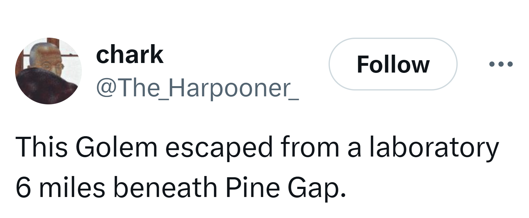Click the tweet line starting "This Golem"

pyautogui.click(x=257, y=148)
